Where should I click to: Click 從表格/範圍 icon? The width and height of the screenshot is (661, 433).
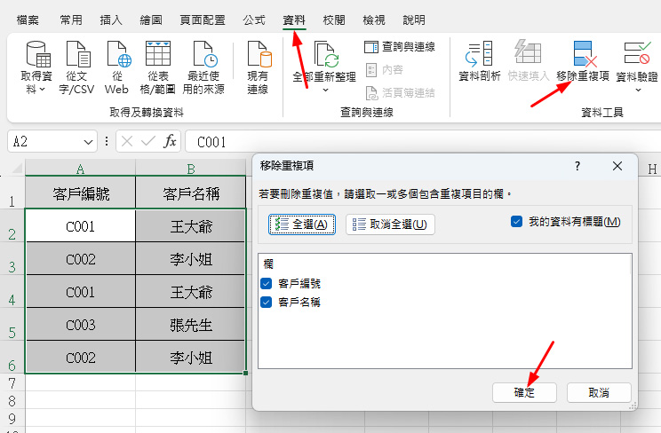(157, 53)
